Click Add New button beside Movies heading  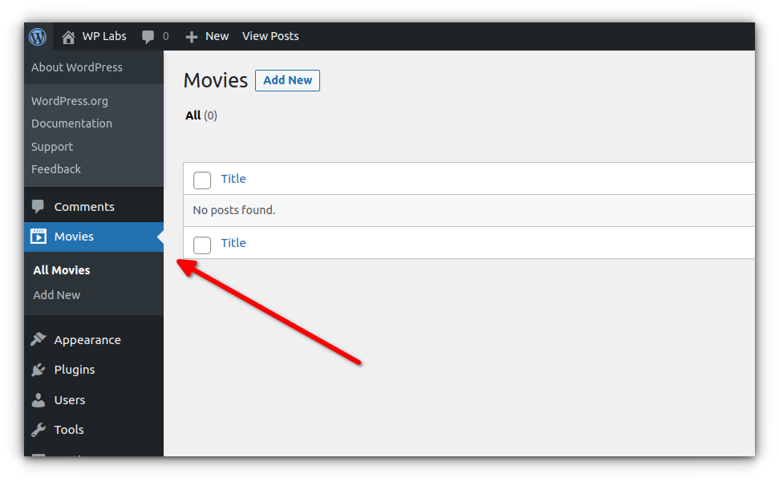pos(288,80)
